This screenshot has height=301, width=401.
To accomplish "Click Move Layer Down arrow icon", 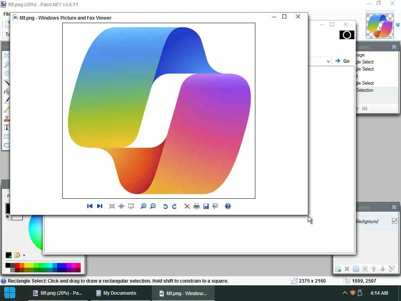I will tap(383, 269).
